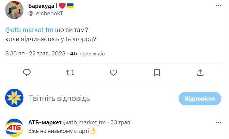Open the @LeichenokT handle
The height and width of the screenshot is (139, 229).
point(44,13)
